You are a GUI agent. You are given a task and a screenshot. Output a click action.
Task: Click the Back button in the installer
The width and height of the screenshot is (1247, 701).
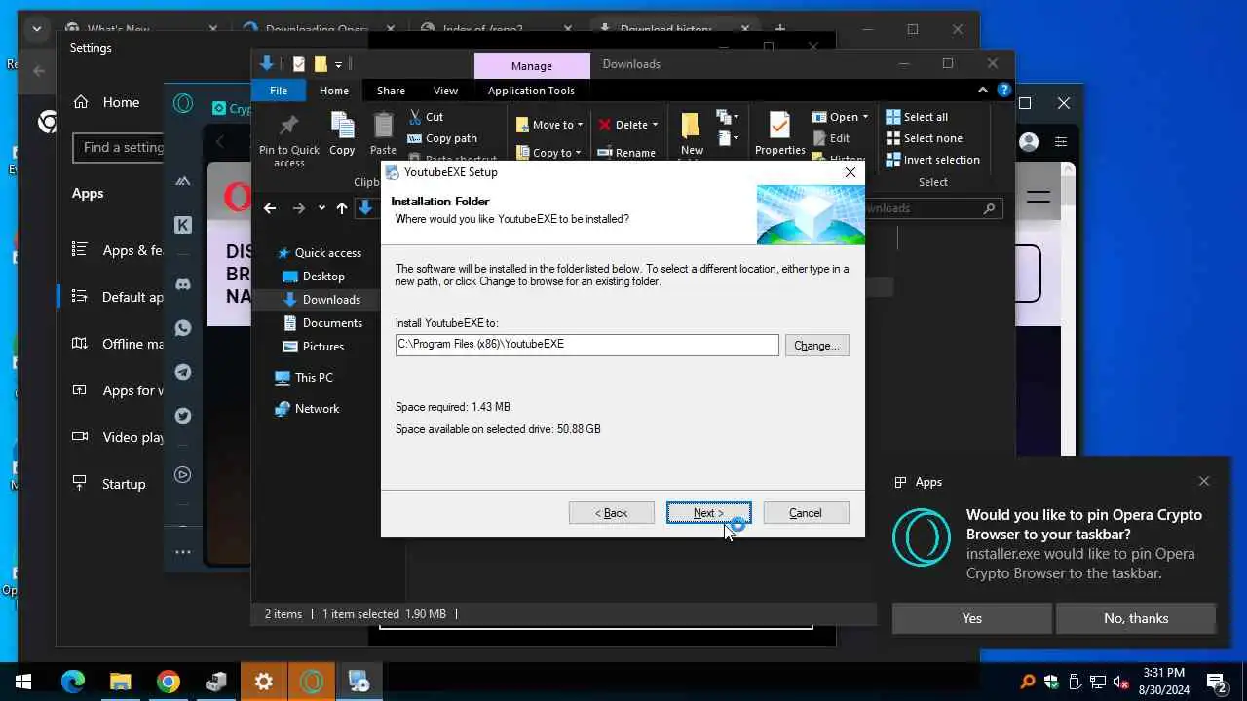[611, 513]
